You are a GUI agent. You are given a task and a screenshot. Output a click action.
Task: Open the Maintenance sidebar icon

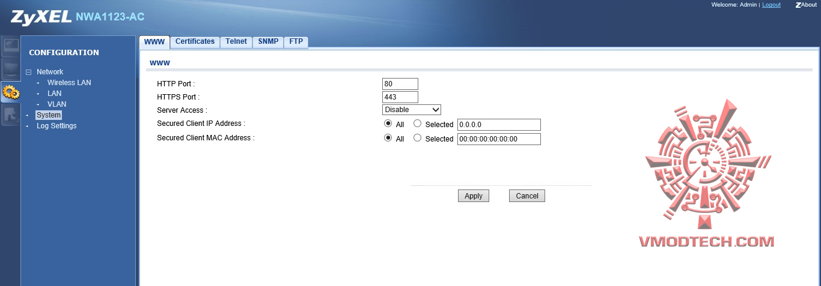coord(10,115)
